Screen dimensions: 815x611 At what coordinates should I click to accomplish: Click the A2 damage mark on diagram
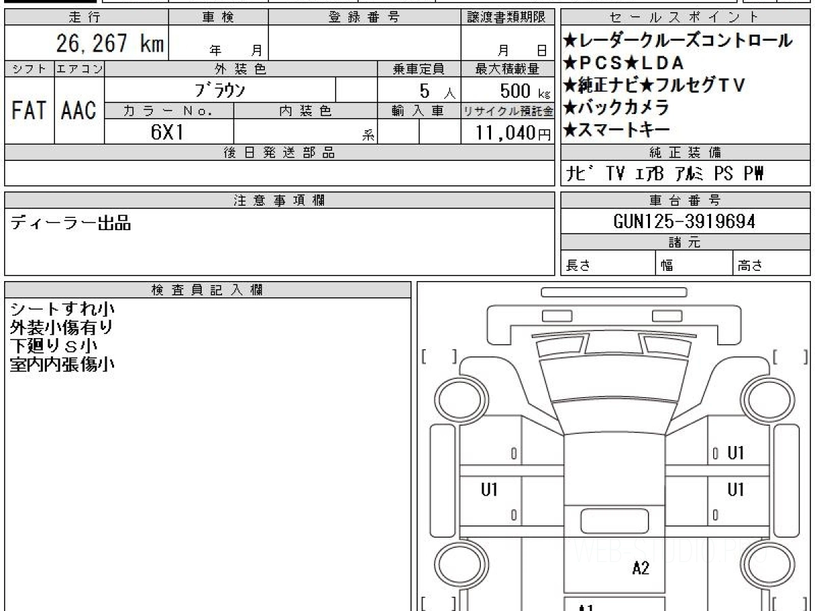640,569
